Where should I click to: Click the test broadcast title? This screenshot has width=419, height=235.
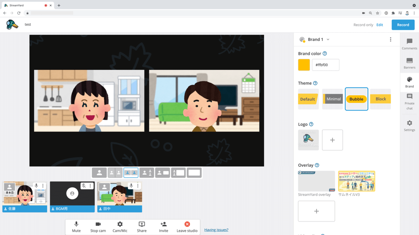coord(28,25)
